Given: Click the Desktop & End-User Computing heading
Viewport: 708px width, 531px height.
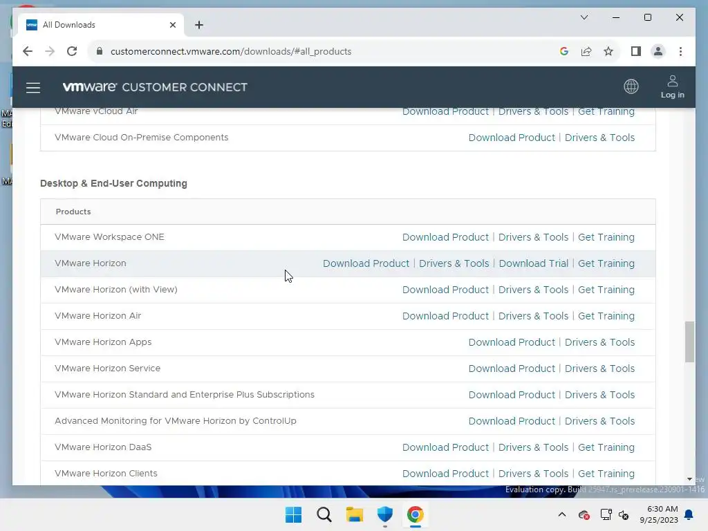Looking at the screenshot, I should click(113, 183).
